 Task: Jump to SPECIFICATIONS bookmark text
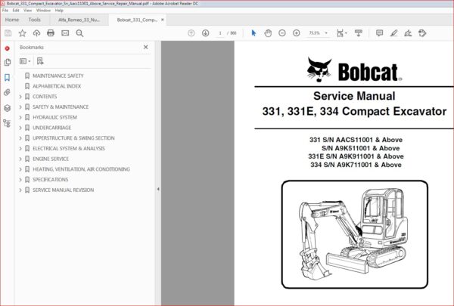tap(51, 180)
